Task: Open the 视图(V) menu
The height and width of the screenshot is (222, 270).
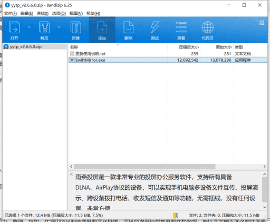Action: tap(76, 13)
